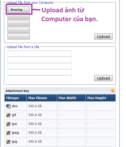
Task: Click Upload under Upload File from a URL
Action: [103, 78]
